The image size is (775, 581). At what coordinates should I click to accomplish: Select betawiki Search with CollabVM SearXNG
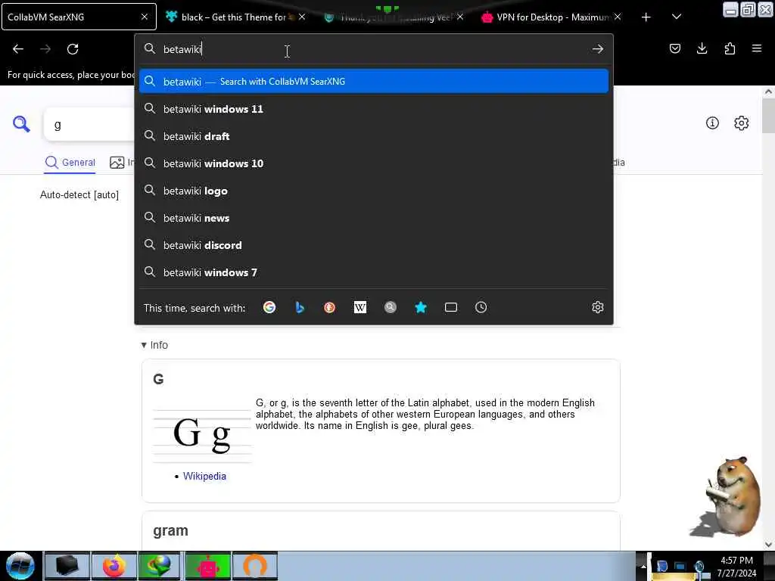pyautogui.click(x=374, y=82)
